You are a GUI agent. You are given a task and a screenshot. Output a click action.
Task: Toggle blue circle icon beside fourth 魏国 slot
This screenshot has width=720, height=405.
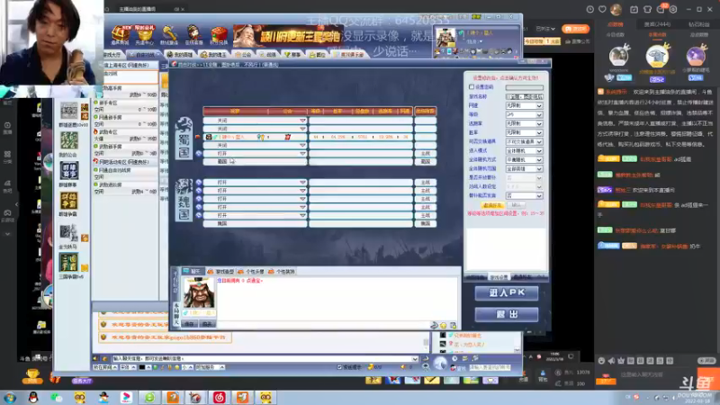pos(199,207)
